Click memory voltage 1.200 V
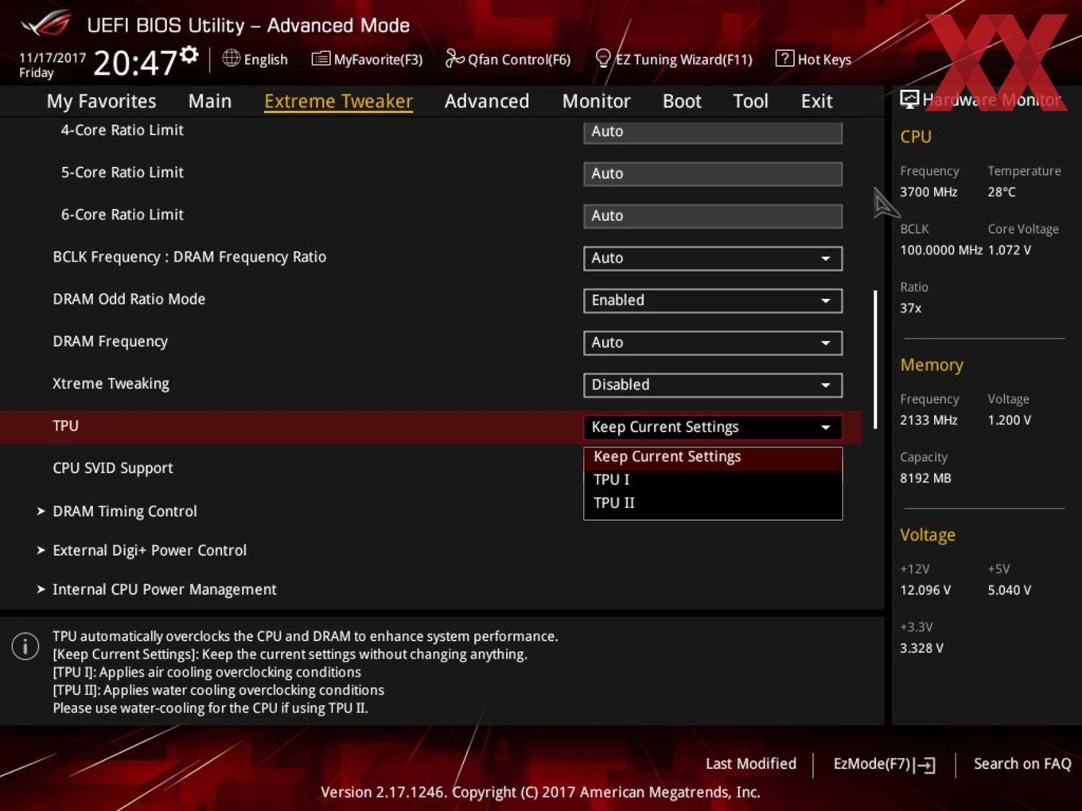Image resolution: width=1082 pixels, height=811 pixels. (x=1009, y=420)
